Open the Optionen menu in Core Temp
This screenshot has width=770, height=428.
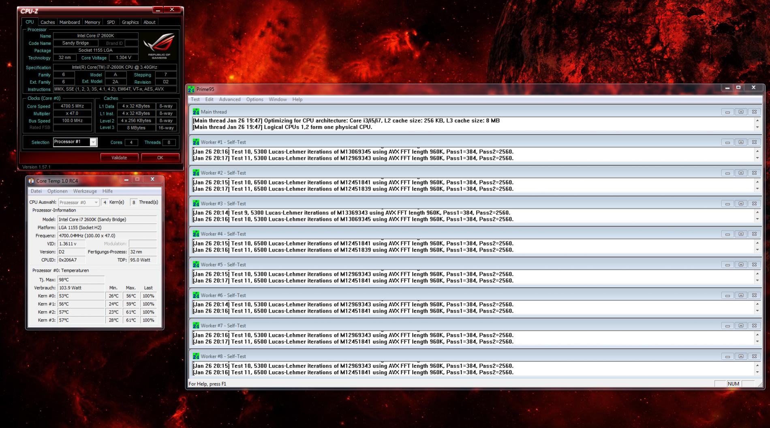(x=58, y=191)
